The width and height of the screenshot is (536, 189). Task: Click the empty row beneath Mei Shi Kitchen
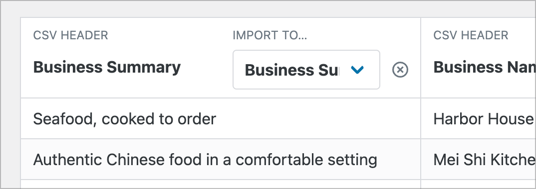[x=478, y=184]
